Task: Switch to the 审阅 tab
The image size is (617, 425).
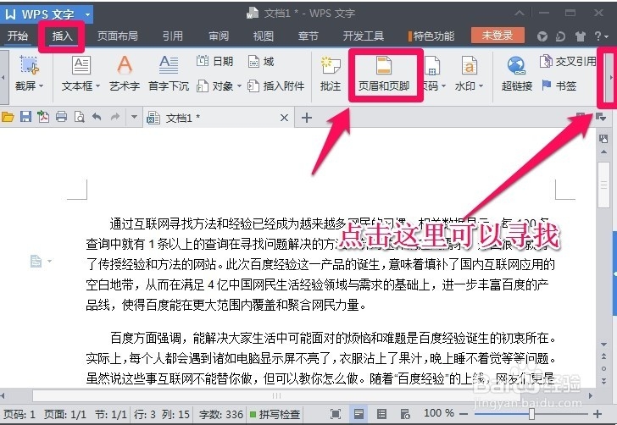Action: click(x=219, y=36)
